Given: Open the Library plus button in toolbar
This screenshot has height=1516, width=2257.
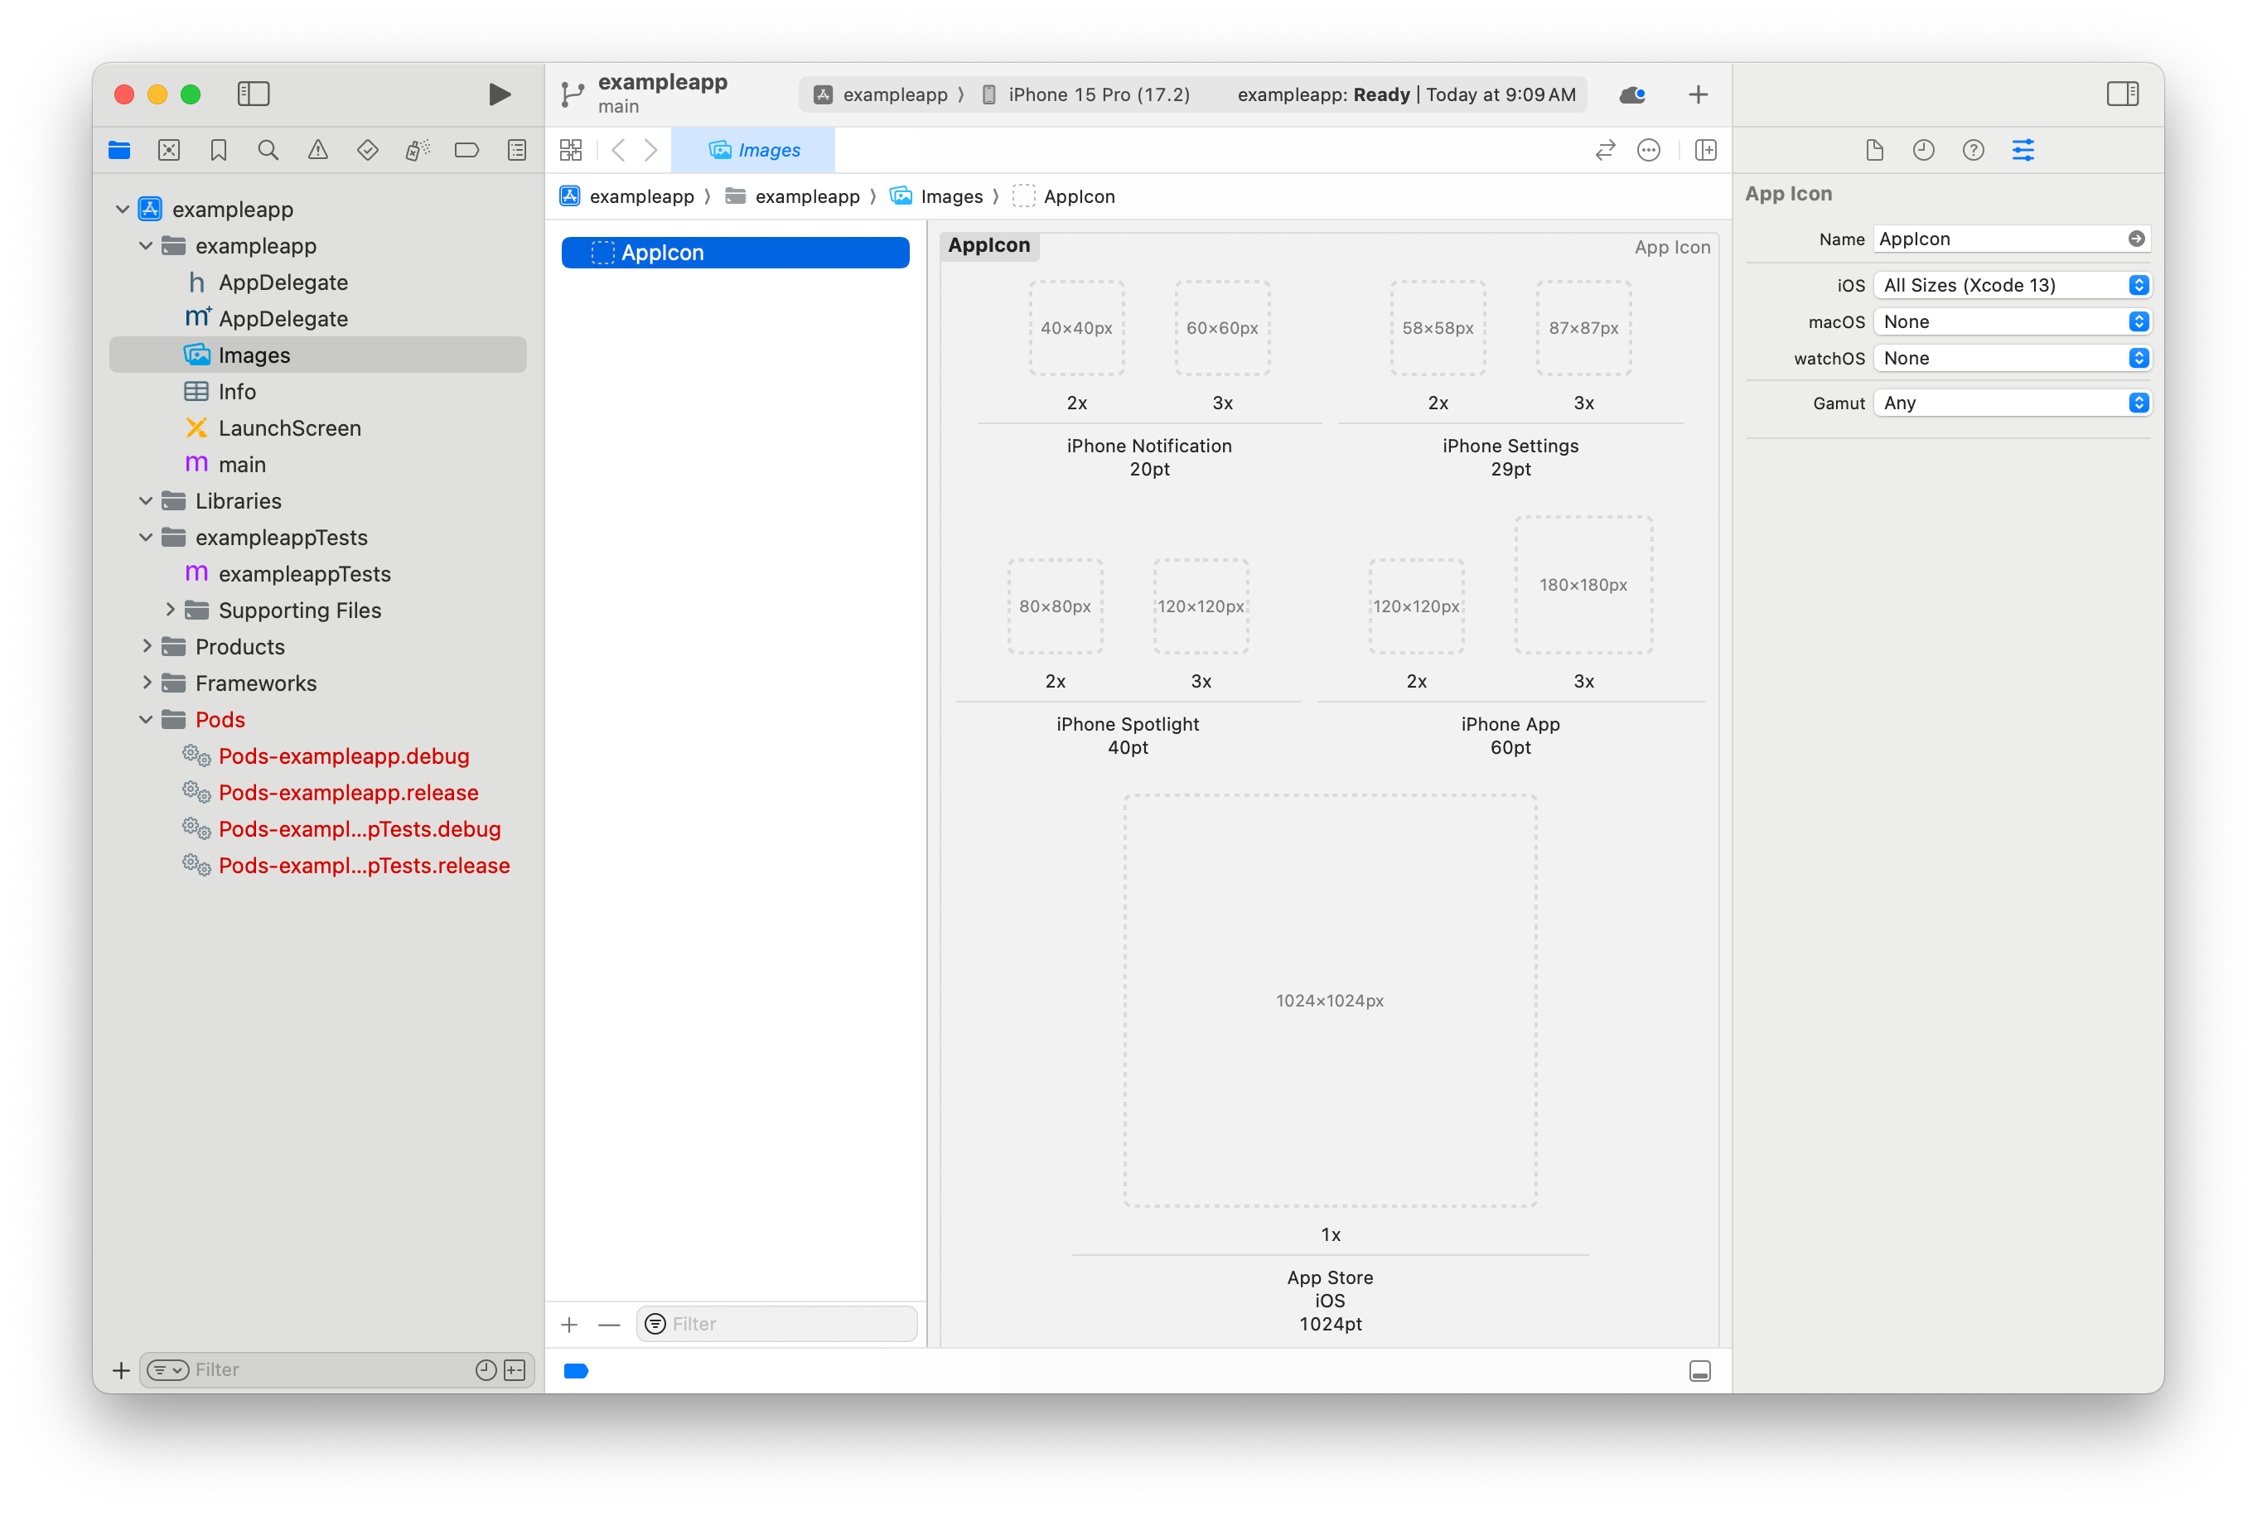Looking at the screenshot, I should coord(1698,94).
